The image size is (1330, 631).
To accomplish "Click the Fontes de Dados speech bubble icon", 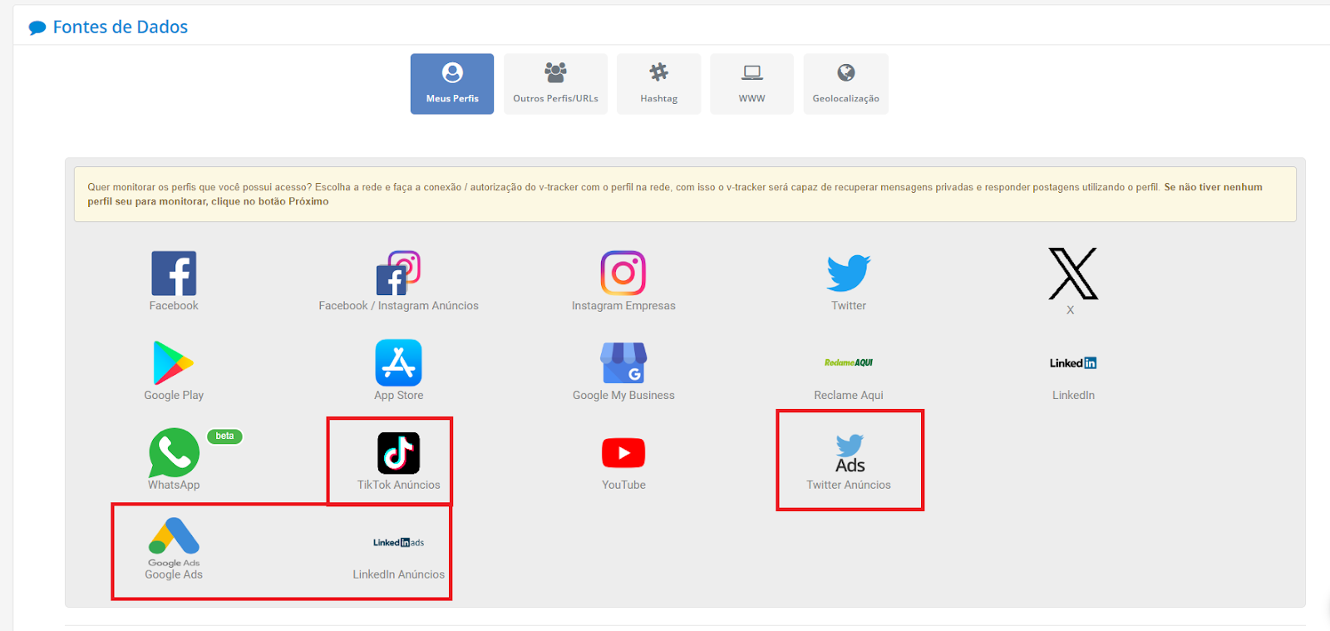I will [37, 28].
